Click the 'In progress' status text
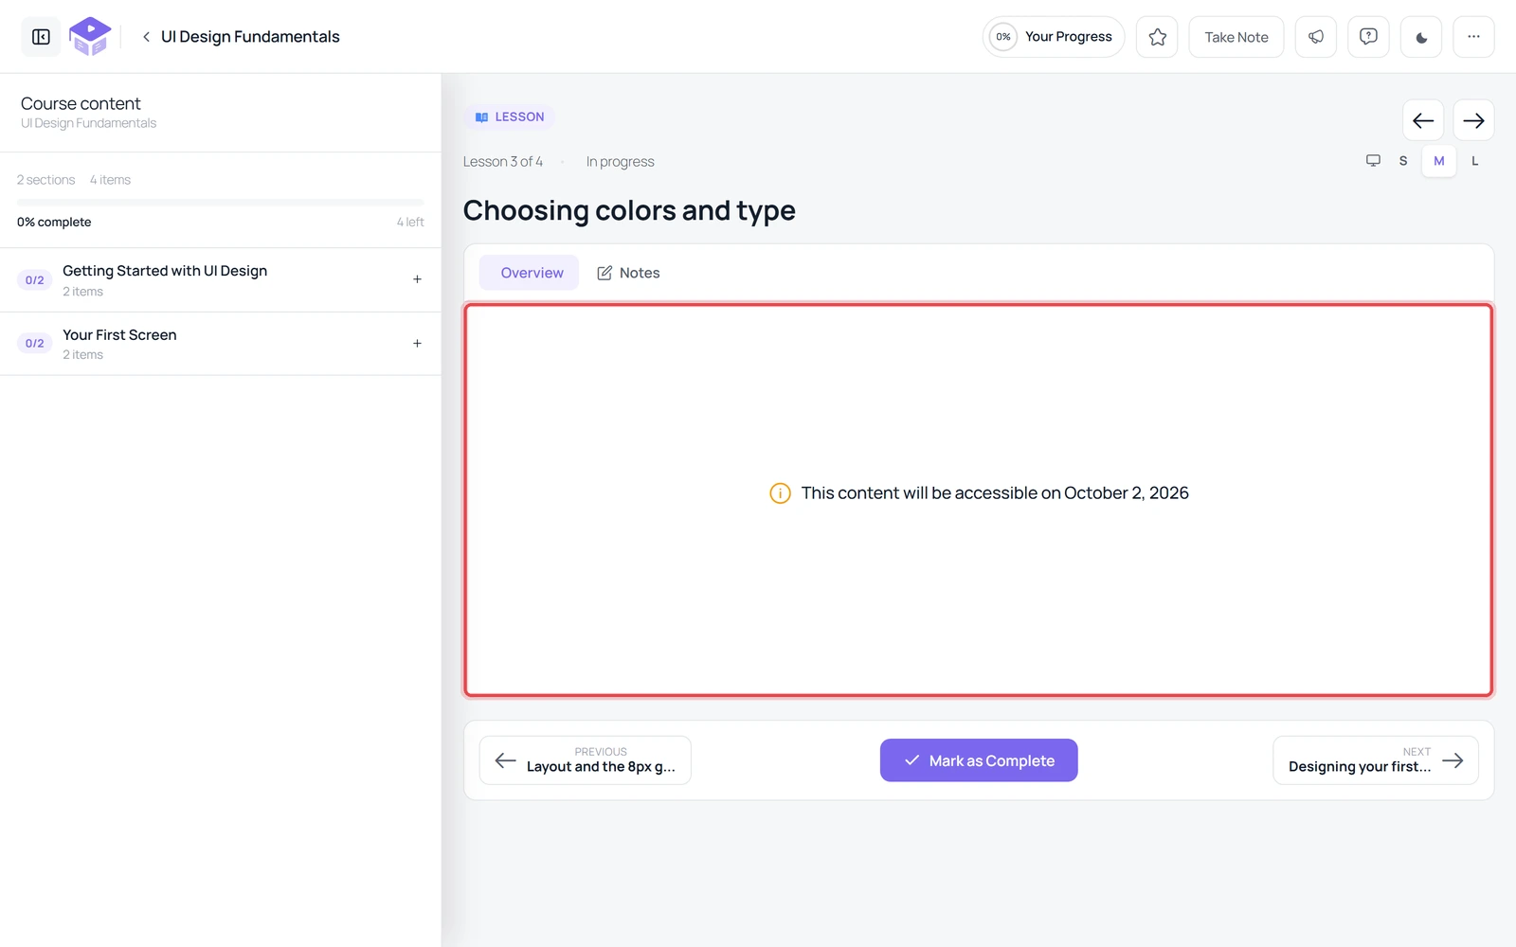The width and height of the screenshot is (1516, 947). click(621, 162)
